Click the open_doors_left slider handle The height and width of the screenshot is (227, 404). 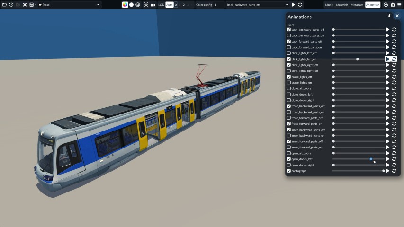point(371,159)
